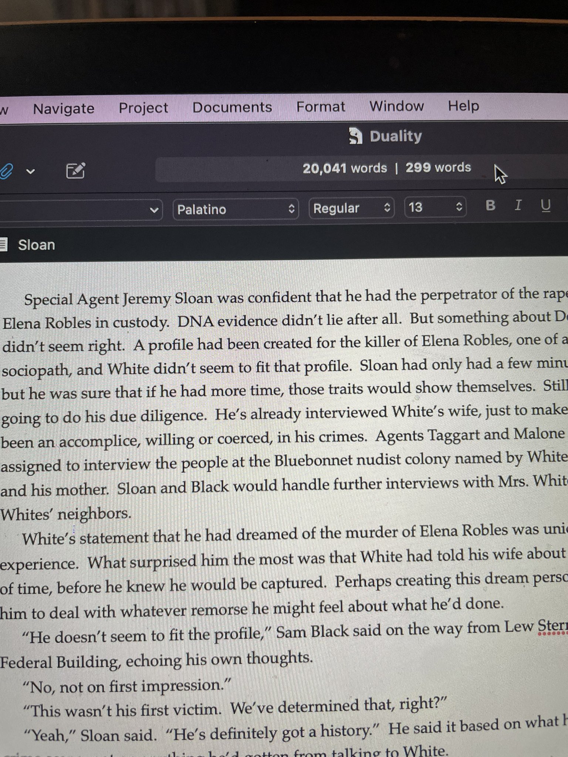Click 'Agents Taggart and Malone' in the text

[x=470, y=435]
